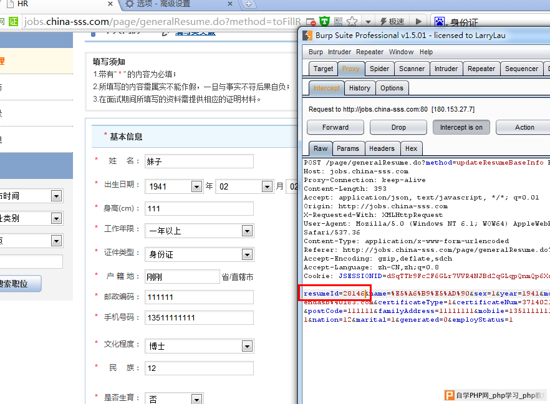550x404 pixels.
Task: Toggle the Intercept is on button
Action: 461,127
